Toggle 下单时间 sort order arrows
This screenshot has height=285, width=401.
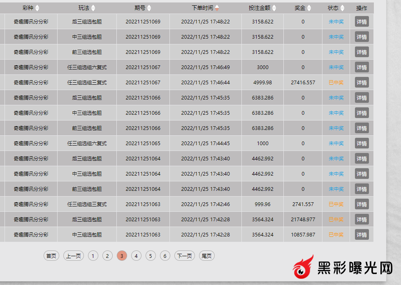coord(217,8)
